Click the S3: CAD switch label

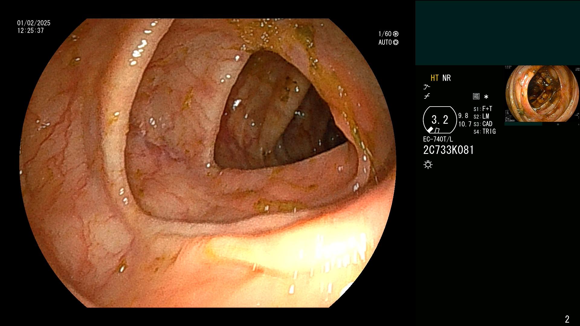coord(483,124)
